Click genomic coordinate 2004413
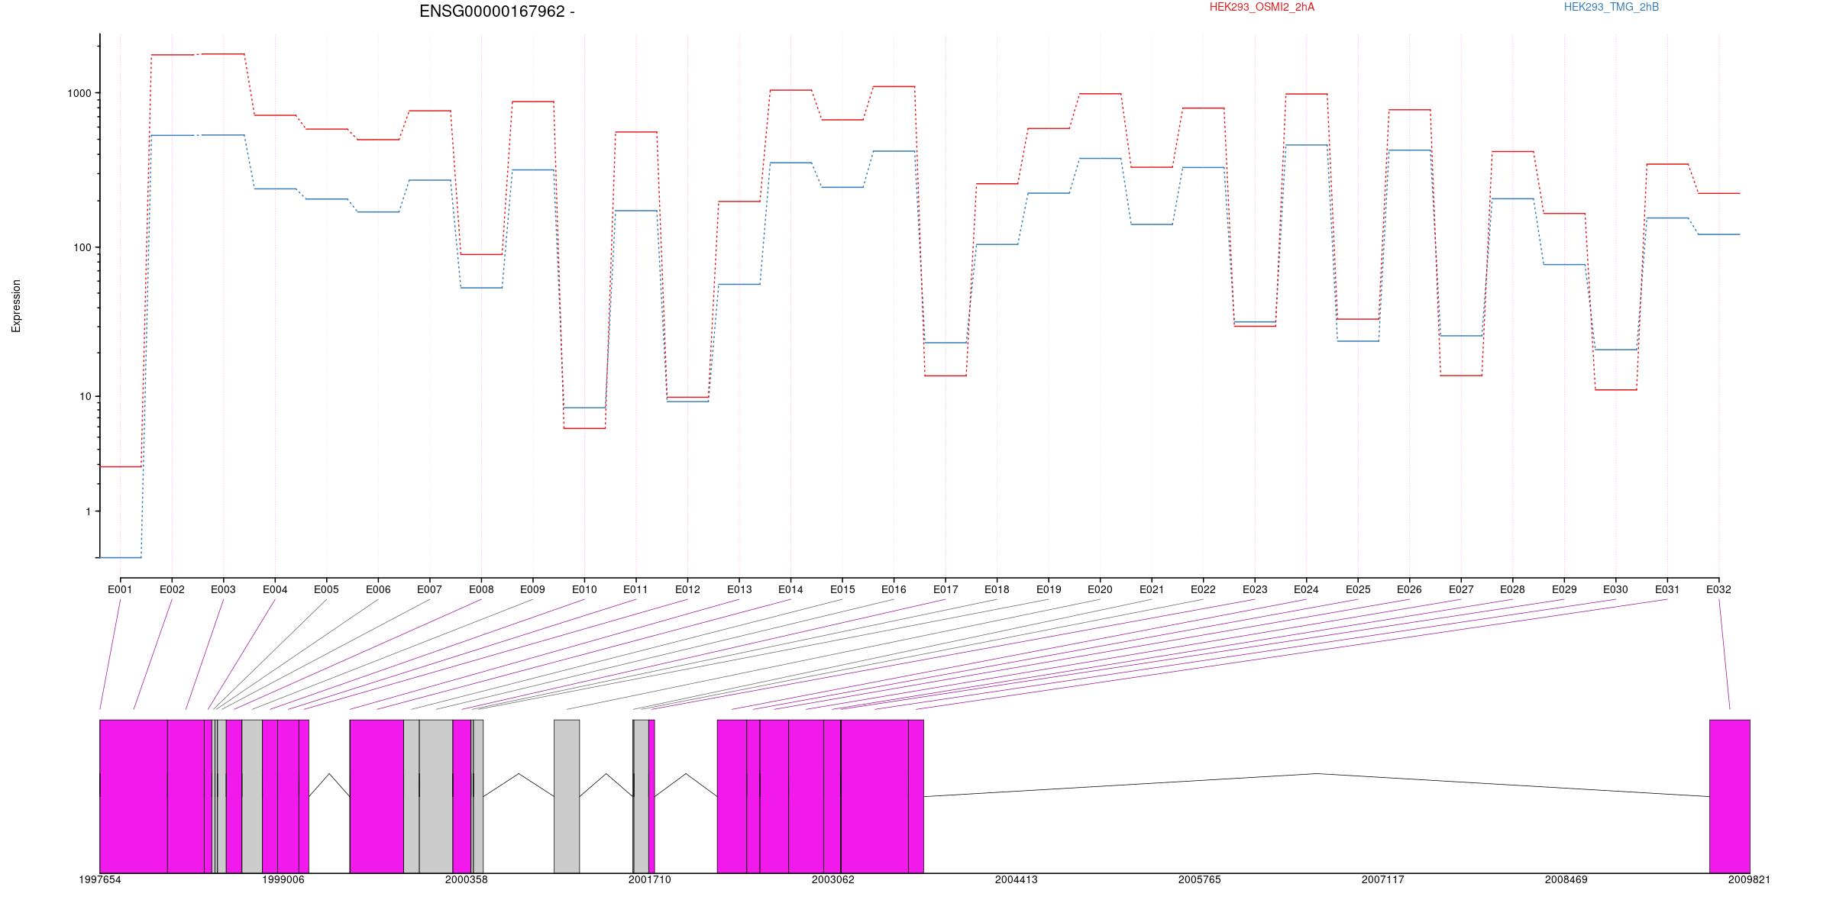The width and height of the screenshot is (1833, 916). point(1017,879)
